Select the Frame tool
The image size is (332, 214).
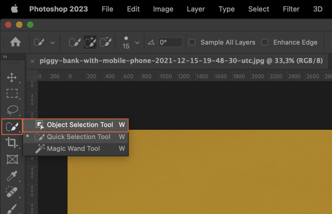(12, 159)
